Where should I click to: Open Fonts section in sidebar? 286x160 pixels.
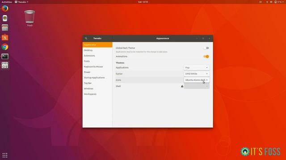(97, 61)
